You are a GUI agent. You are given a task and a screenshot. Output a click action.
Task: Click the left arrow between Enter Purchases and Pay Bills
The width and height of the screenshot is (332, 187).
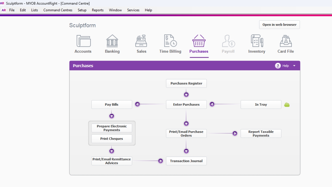click(137, 104)
